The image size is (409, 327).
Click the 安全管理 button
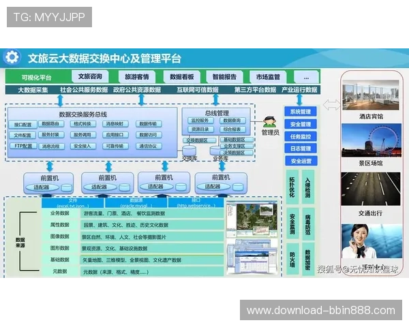(x=301, y=124)
